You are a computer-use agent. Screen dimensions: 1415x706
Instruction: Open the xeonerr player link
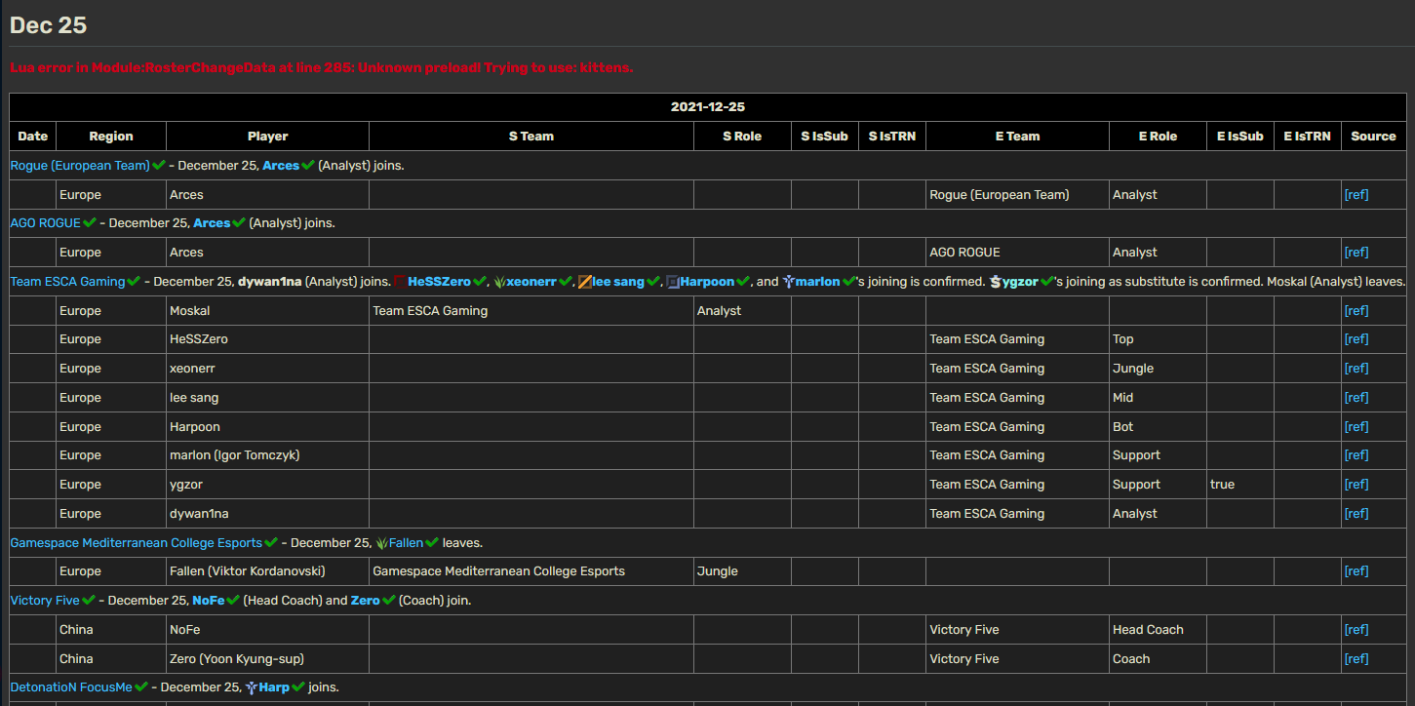pos(531,282)
